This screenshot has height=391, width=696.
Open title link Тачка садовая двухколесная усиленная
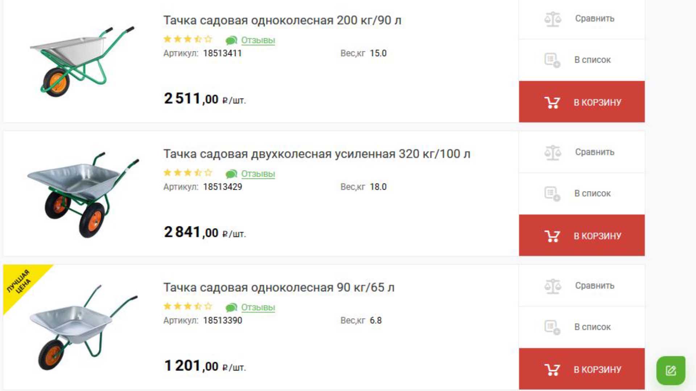pyautogui.click(x=316, y=154)
